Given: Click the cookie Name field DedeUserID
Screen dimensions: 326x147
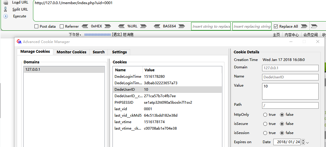Looking at the screenshot, I should coord(290,77).
